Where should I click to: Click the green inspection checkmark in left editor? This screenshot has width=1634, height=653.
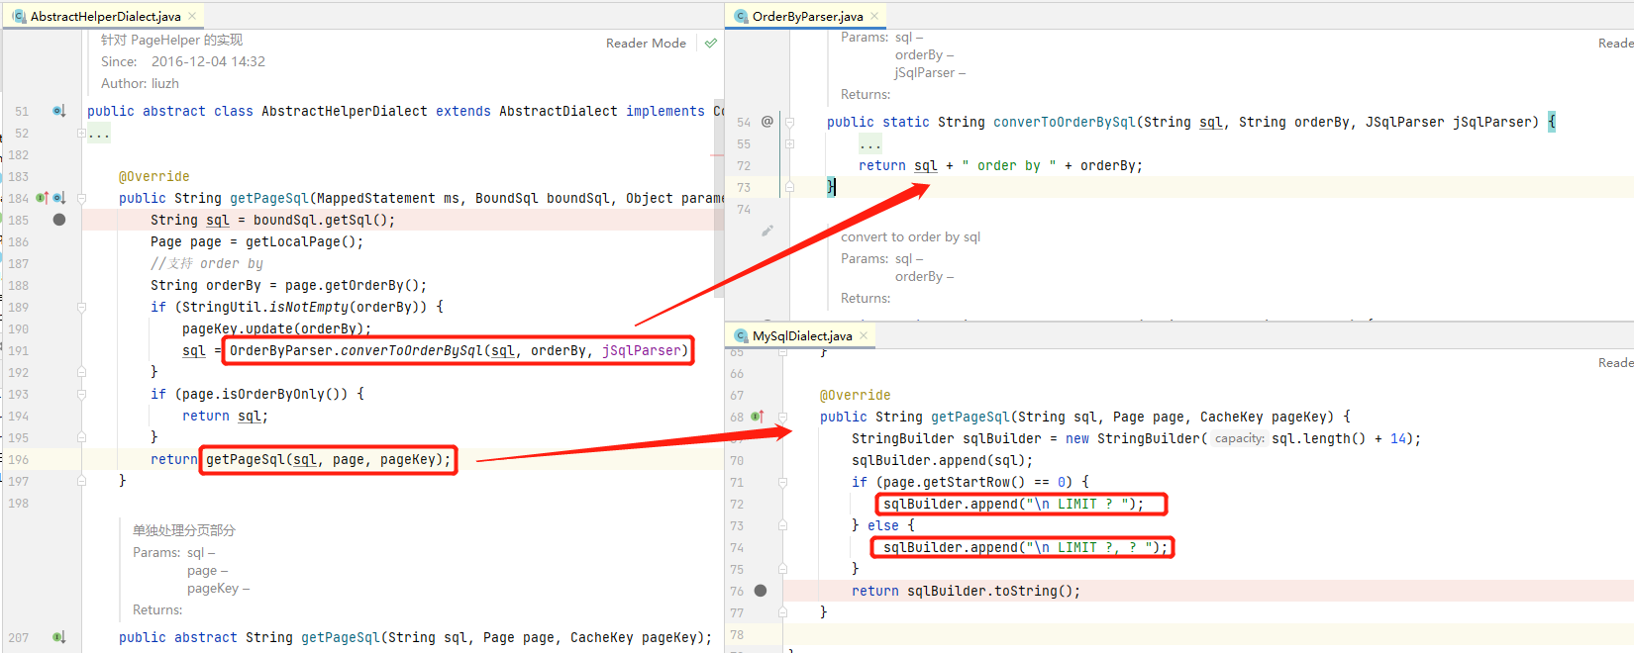tap(710, 44)
